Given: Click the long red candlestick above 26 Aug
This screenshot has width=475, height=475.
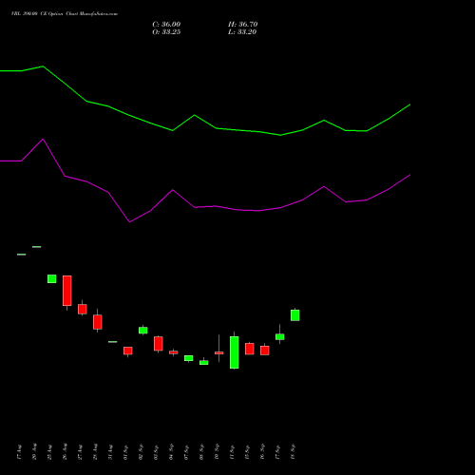Looking at the screenshot, I should pyautogui.click(x=67, y=291).
